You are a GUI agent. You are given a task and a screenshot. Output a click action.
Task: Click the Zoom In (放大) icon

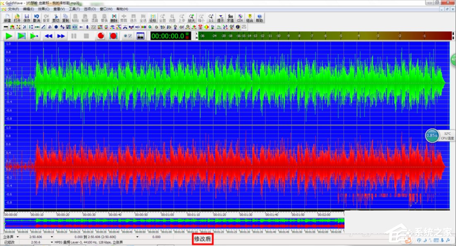pos(191,18)
